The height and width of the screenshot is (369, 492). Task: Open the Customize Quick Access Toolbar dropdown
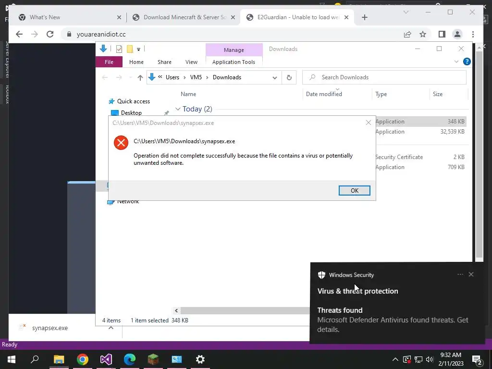pyautogui.click(x=138, y=49)
